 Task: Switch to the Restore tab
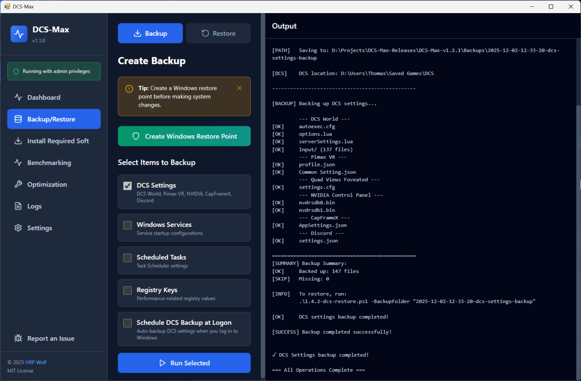click(x=218, y=33)
